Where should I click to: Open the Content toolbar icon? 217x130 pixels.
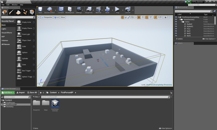tap(61, 10)
